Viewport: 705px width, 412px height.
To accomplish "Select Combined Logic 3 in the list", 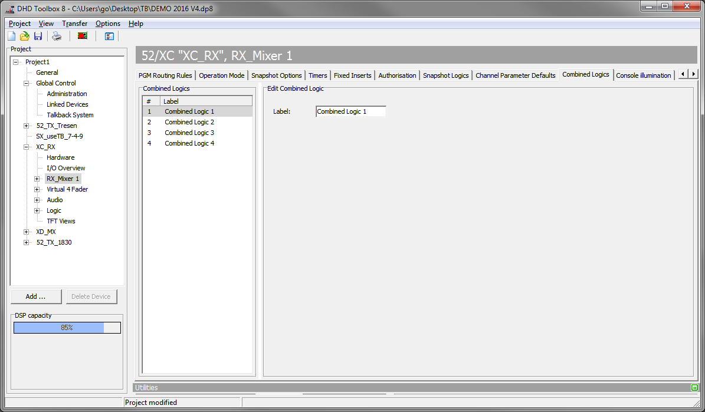I will 189,132.
